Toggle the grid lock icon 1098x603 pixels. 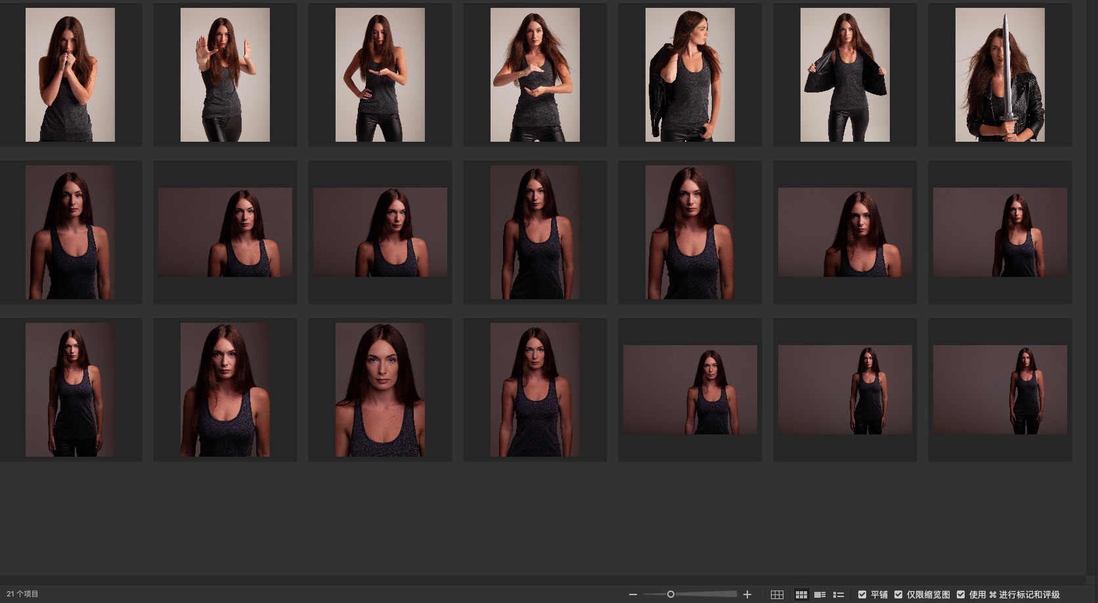pyautogui.click(x=777, y=594)
